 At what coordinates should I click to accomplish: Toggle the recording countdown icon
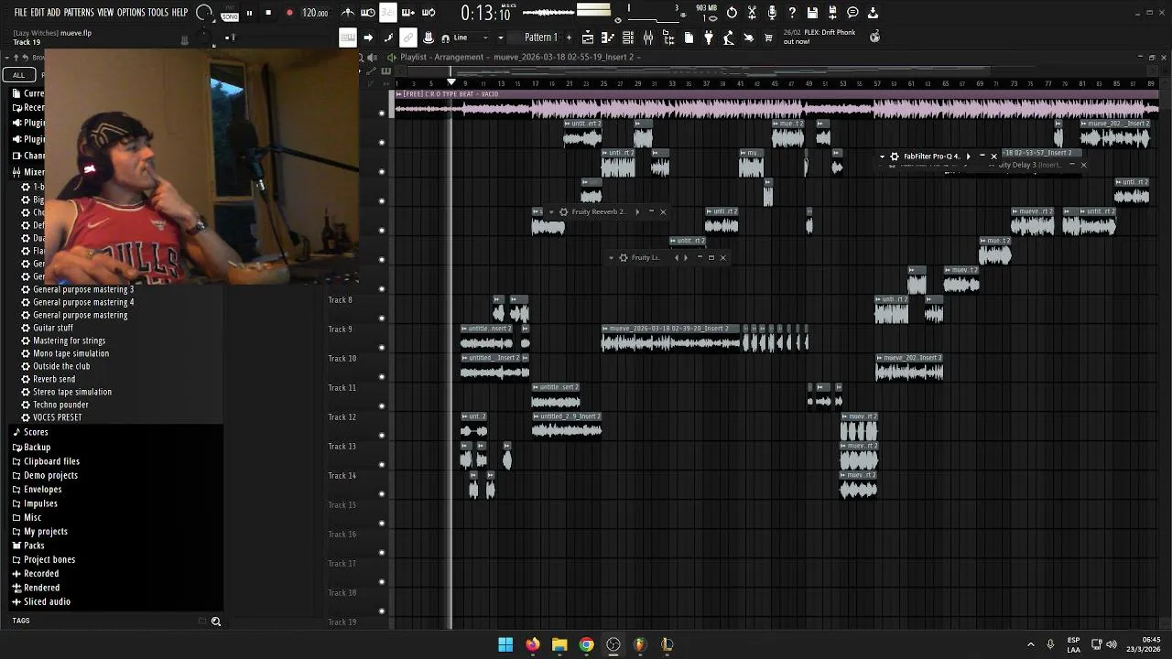coord(388,13)
